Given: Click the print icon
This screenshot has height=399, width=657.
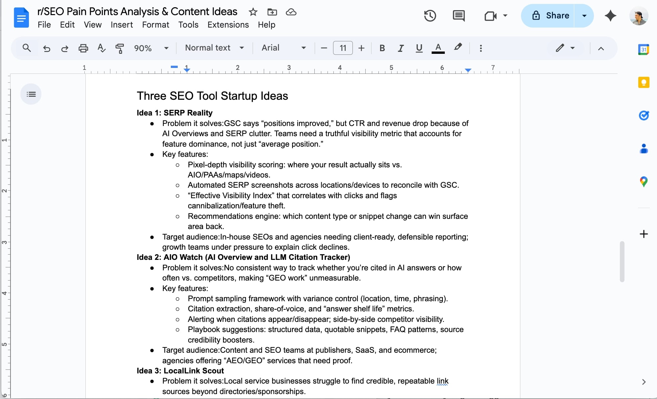Looking at the screenshot, I should point(83,48).
